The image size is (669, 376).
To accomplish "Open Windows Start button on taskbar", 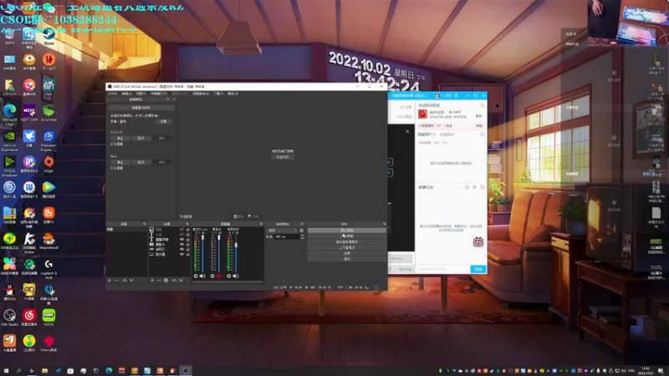I will tap(6, 371).
